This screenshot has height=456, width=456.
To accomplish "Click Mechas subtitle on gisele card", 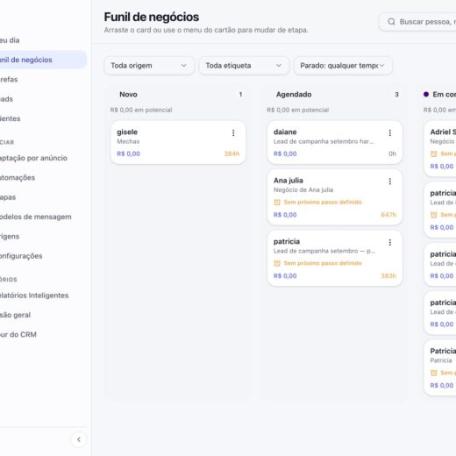I will click(128, 141).
